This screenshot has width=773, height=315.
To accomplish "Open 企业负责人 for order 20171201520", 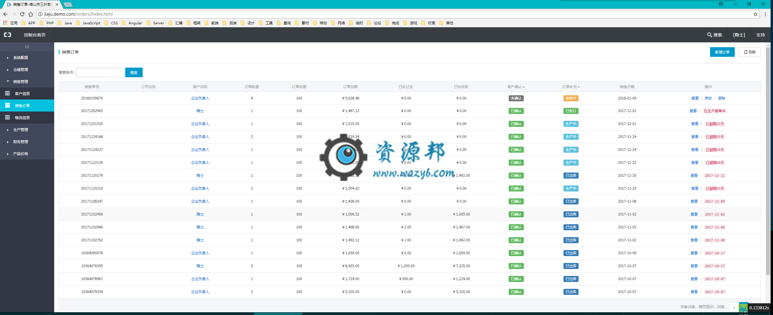I will point(200,124).
